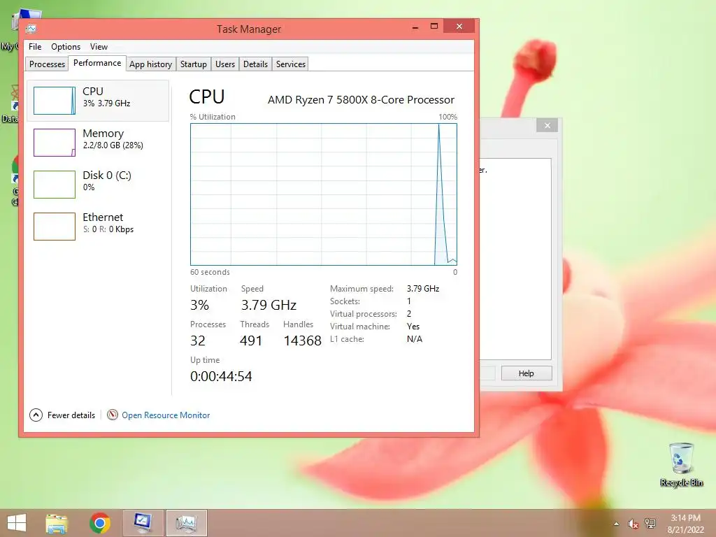Select the Memory mini graph thumbnail
716x537 pixels.
pos(55,143)
